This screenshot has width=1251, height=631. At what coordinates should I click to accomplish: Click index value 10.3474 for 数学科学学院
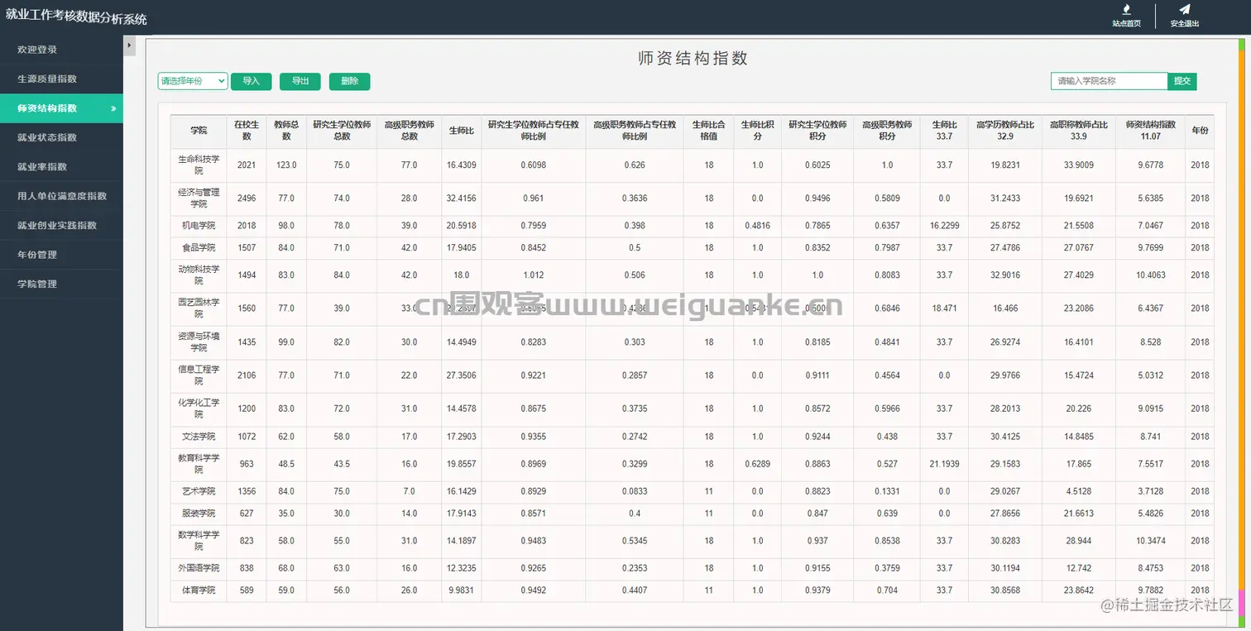coord(1151,541)
